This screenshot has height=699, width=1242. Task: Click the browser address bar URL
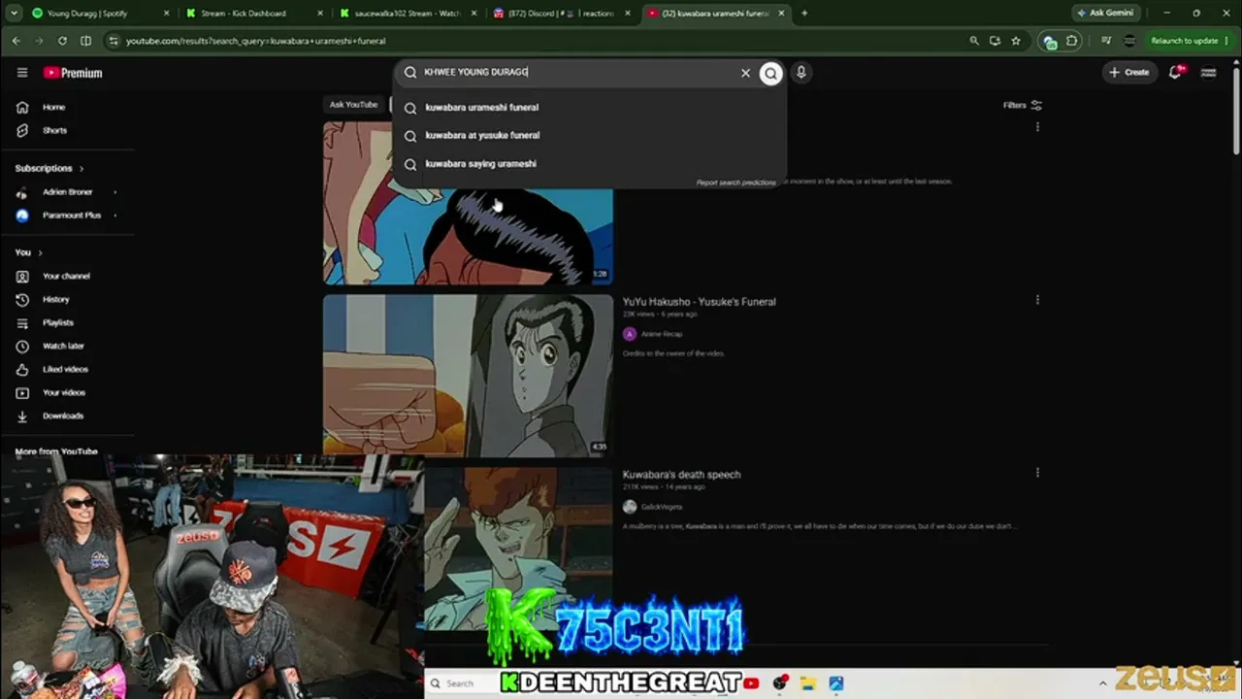pyautogui.click(x=256, y=41)
